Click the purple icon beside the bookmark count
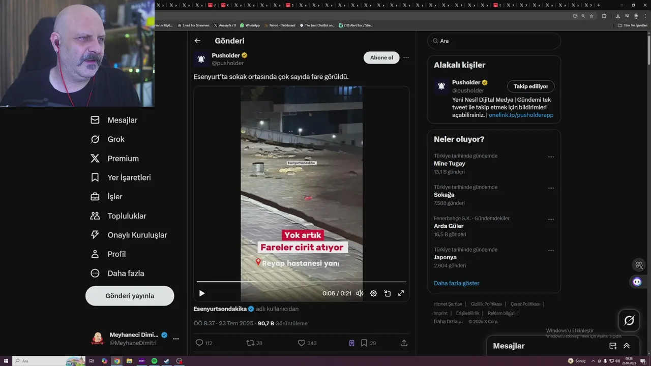Screen dimensions: 651x366 (x=351, y=343)
